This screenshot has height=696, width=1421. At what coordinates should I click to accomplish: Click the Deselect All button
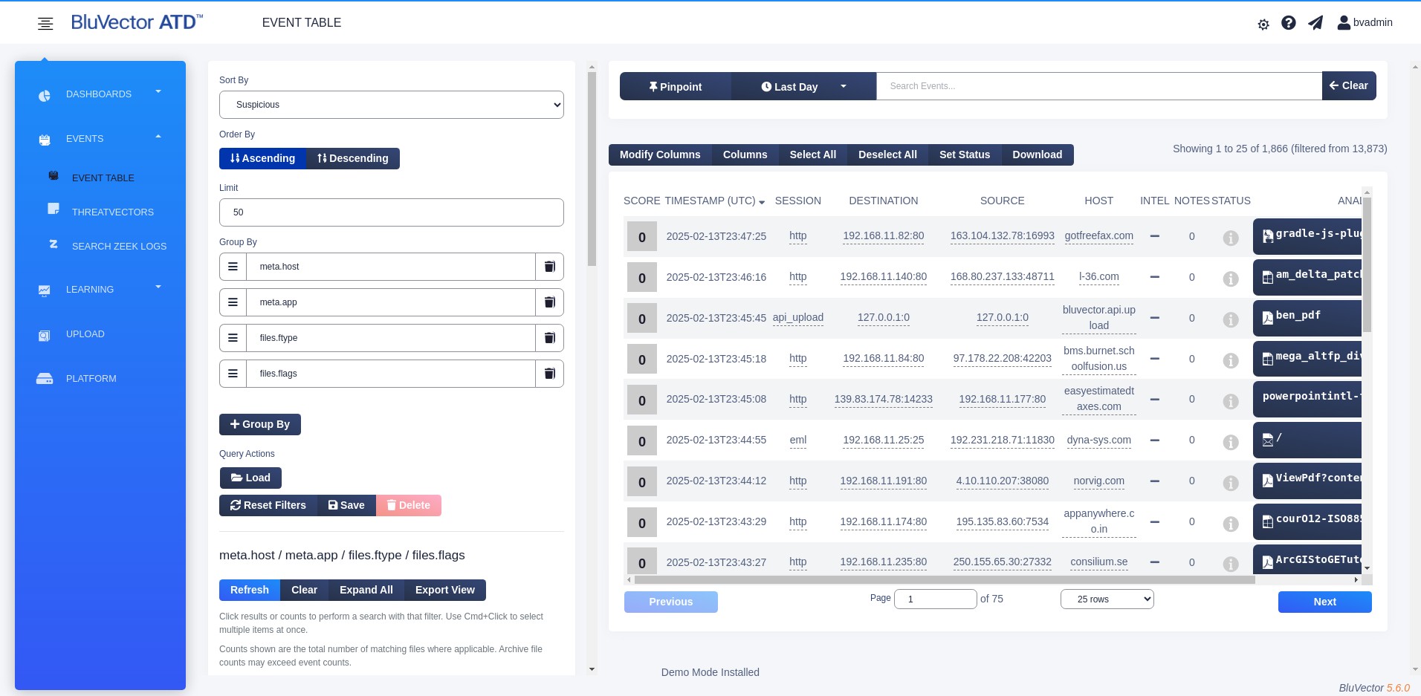click(x=887, y=155)
